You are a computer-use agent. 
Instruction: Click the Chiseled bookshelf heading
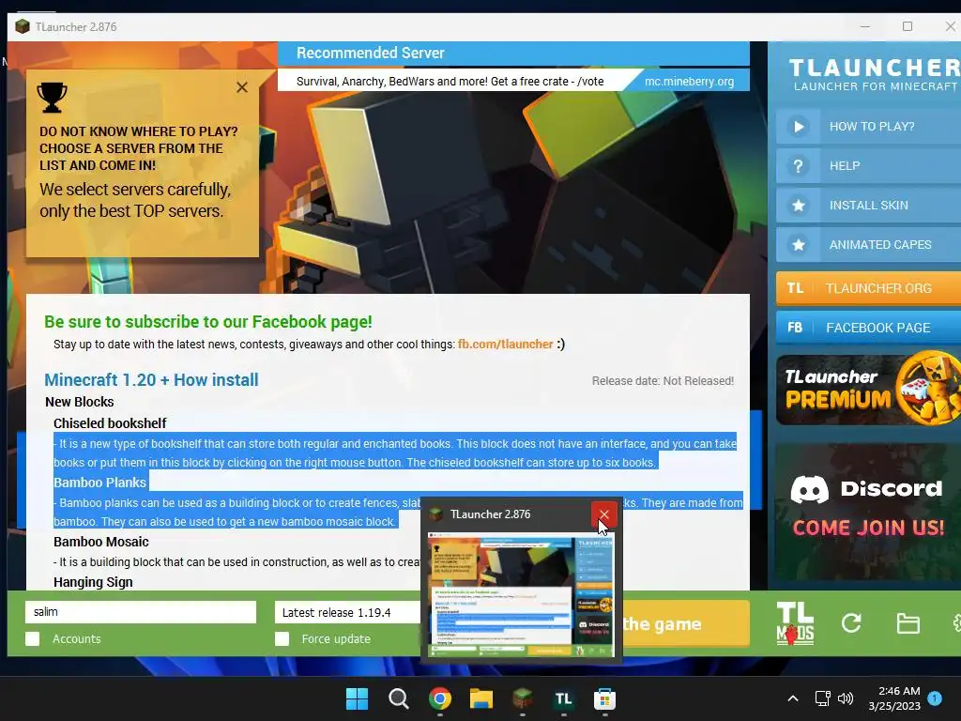pos(110,423)
